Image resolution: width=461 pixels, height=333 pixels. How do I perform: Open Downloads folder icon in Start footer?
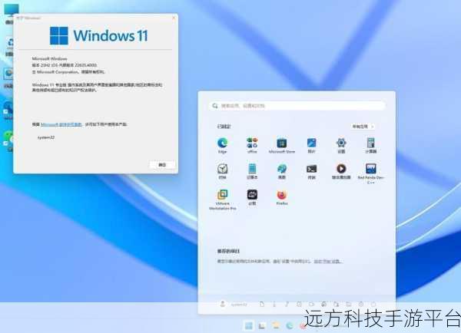pyautogui.click(x=274, y=305)
